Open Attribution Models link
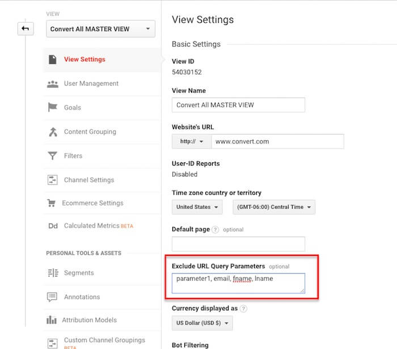This screenshot has width=397, height=349. tap(90, 320)
